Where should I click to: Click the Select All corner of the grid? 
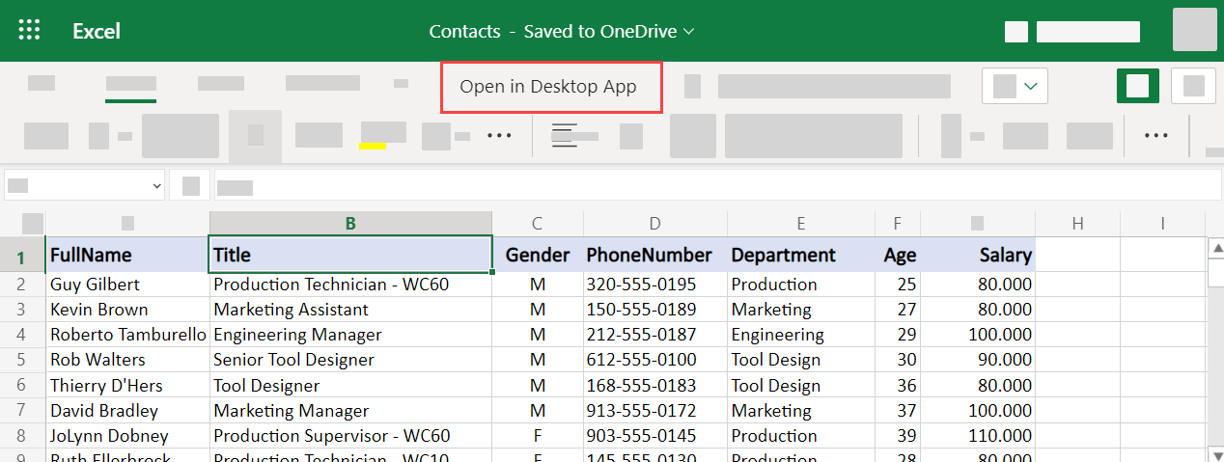32,224
